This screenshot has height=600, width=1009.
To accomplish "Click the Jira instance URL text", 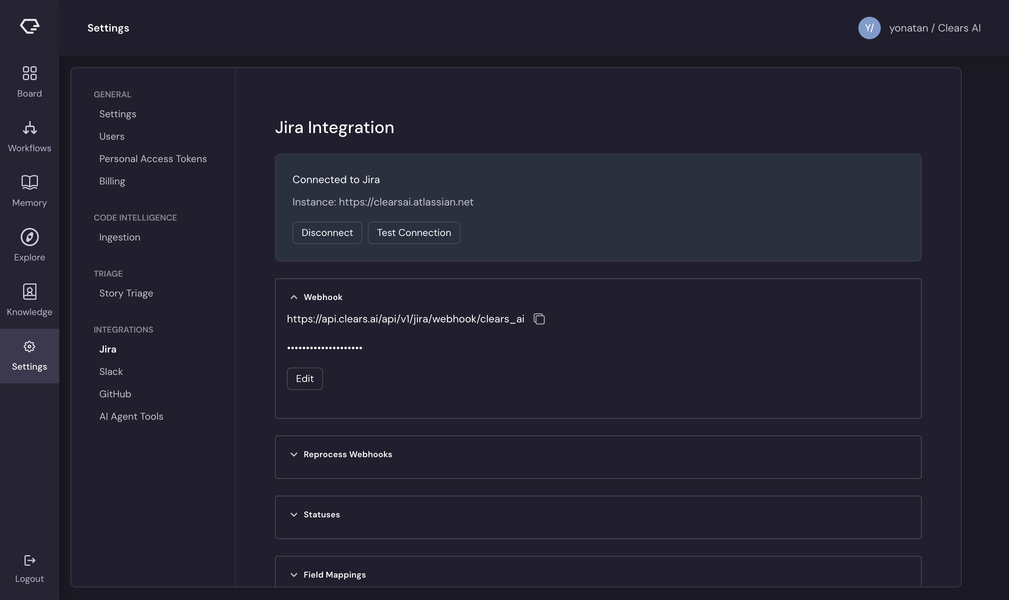I will (406, 202).
